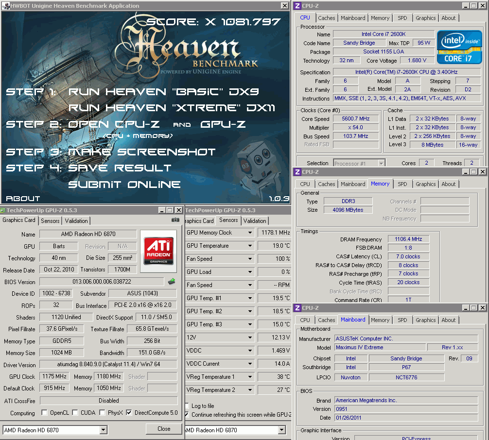Minimize the left GPU-Z window

[x=162, y=210]
